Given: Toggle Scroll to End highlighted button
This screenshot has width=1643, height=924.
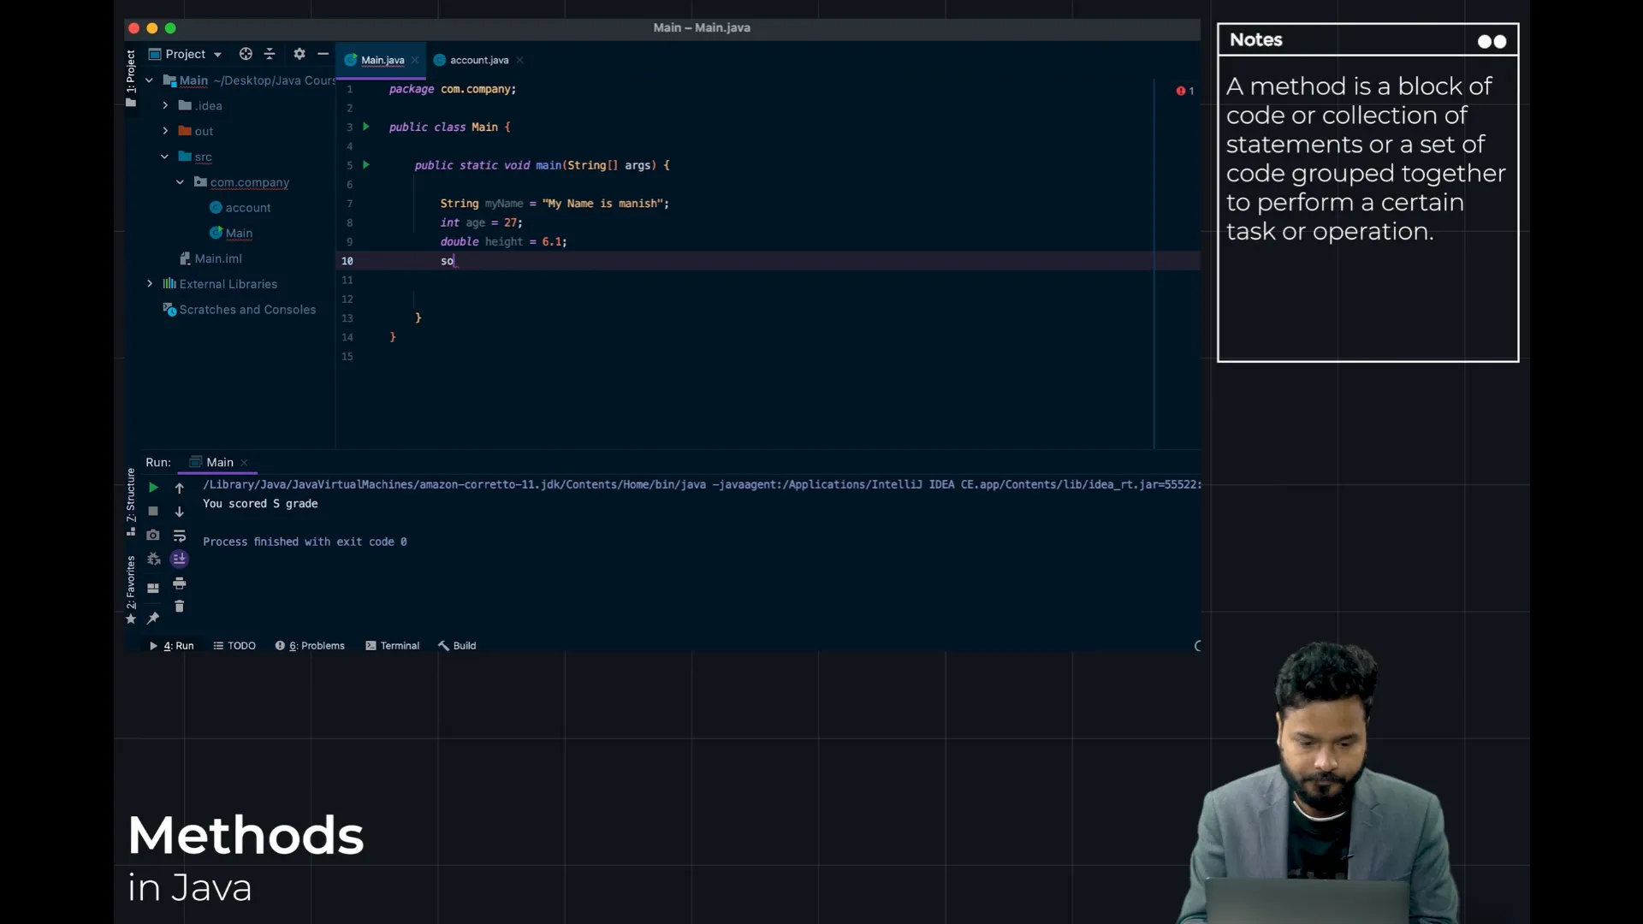Looking at the screenshot, I should click(x=180, y=559).
